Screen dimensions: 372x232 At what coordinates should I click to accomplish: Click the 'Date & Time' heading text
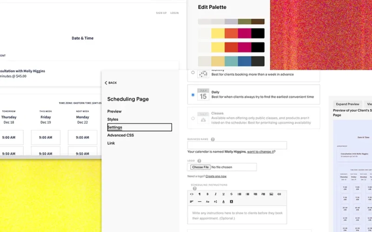click(x=83, y=38)
